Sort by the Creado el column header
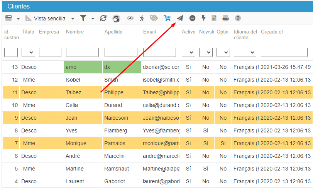 click(x=272, y=32)
